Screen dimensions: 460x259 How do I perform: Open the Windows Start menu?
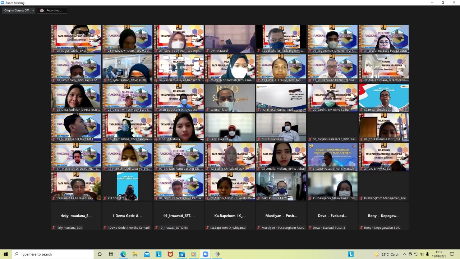[6, 254]
